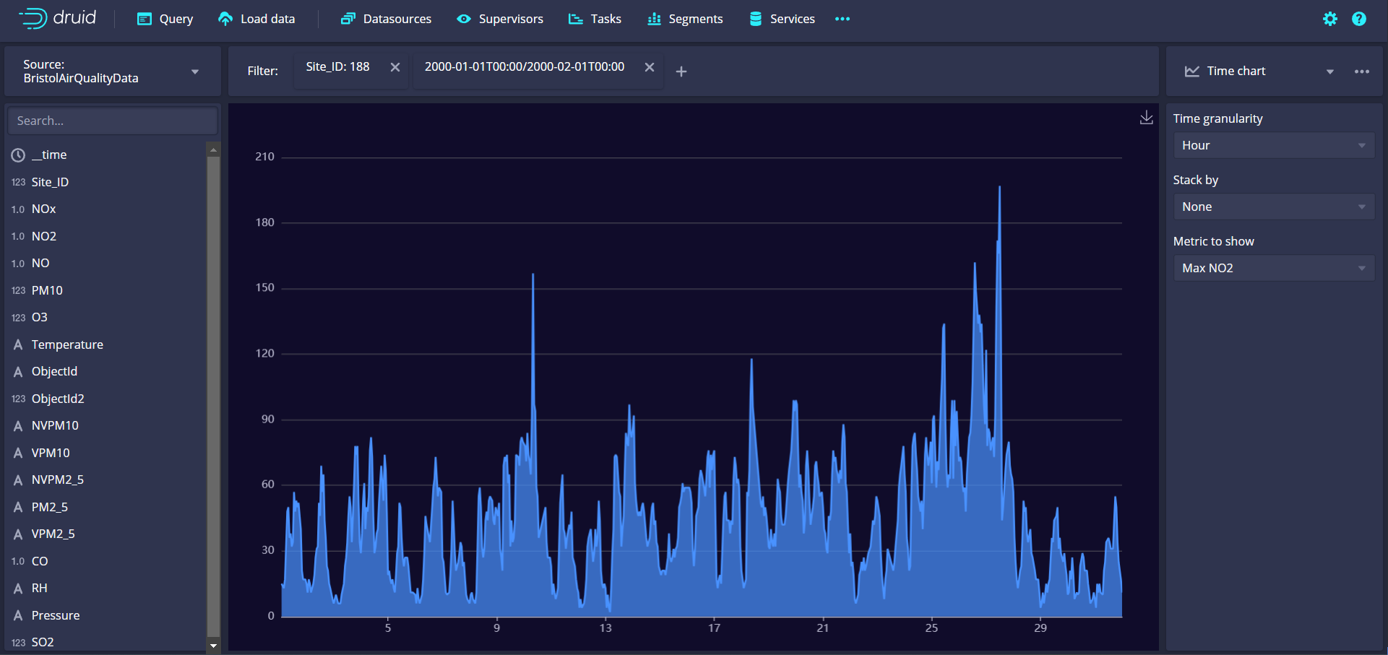Remove the Site_ID: 188 filter
The width and height of the screenshot is (1388, 655).
[x=395, y=67]
